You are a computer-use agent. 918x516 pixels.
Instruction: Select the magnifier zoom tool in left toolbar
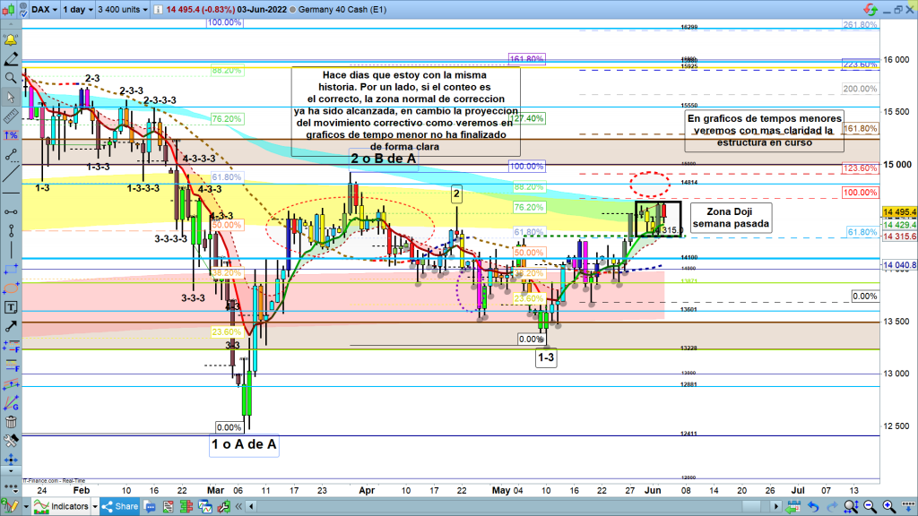point(12,79)
